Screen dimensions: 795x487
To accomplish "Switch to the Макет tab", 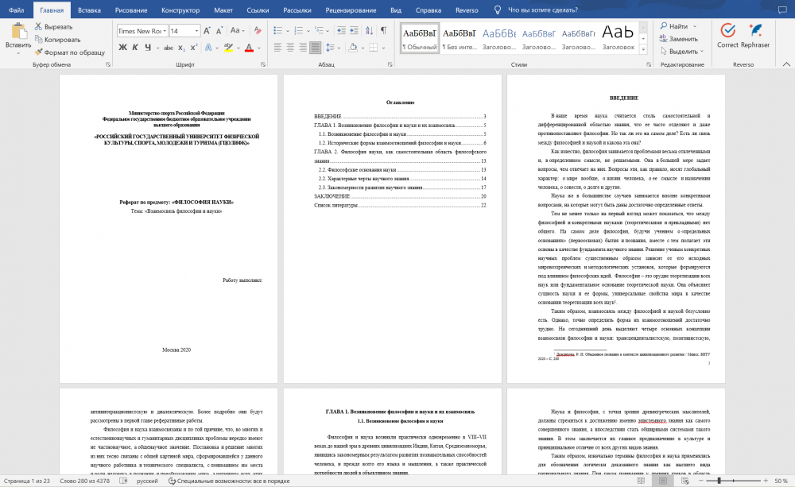I will coord(223,10).
